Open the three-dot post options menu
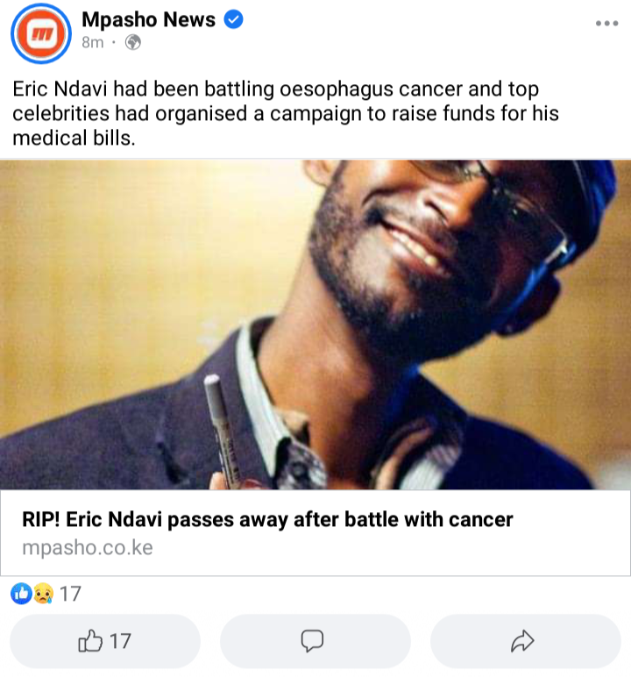 pyautogui.click(x=606, y=24)
